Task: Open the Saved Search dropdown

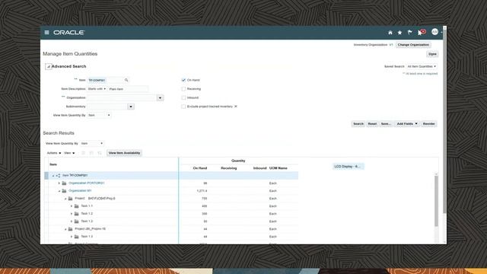Action: point(422,66)
